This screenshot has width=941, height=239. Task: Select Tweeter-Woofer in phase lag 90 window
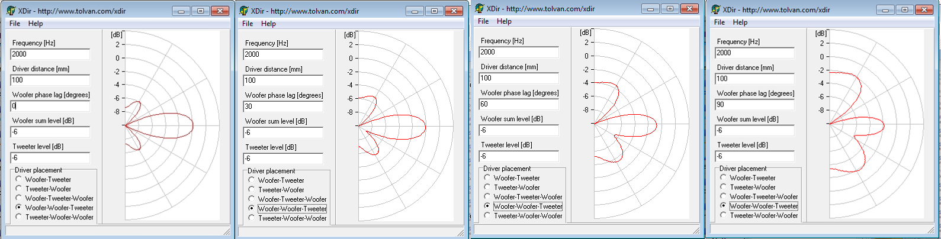[748, 187]
